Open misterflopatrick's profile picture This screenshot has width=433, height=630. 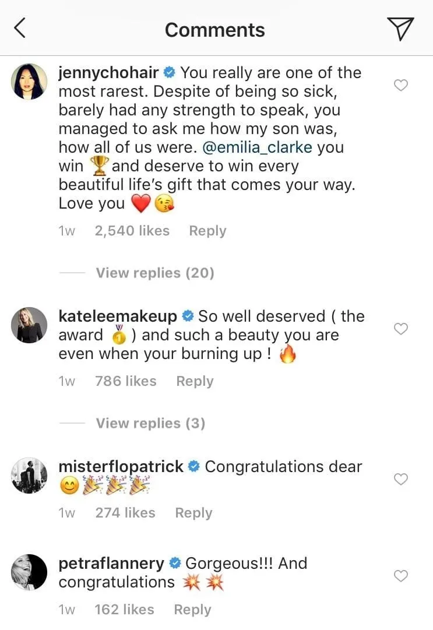(29, 476)
